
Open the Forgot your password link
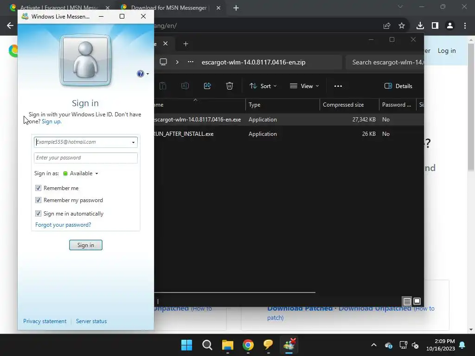point(63,225)
